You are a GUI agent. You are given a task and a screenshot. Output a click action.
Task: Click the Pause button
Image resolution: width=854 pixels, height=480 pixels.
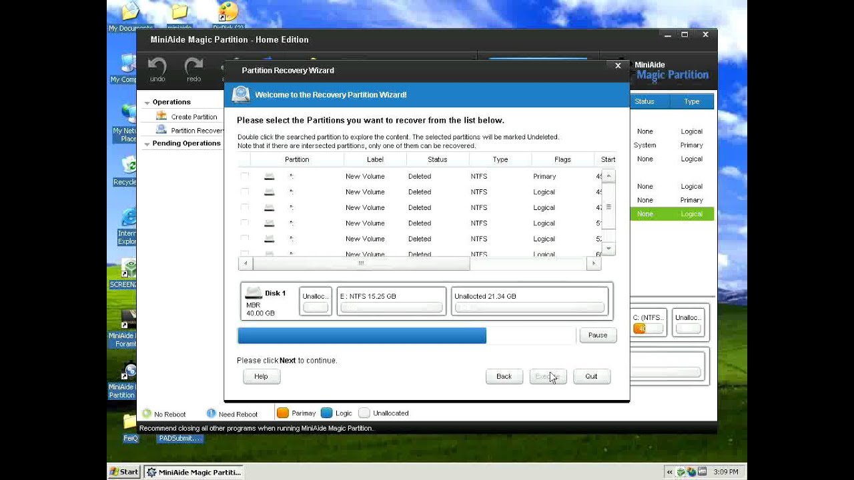[598, 335]
